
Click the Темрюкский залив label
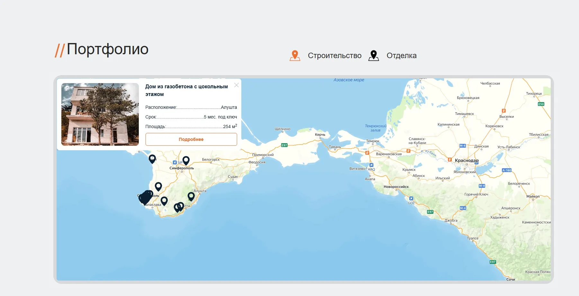376,128
